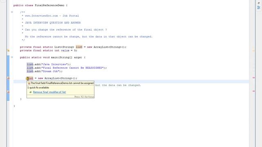Click the error marker on the list reassignment line

click(8, 78)
